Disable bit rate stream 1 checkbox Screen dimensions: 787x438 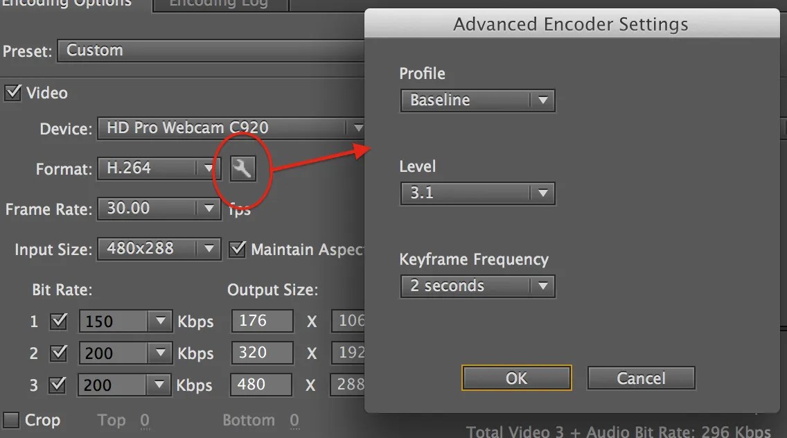coord(59,321)
